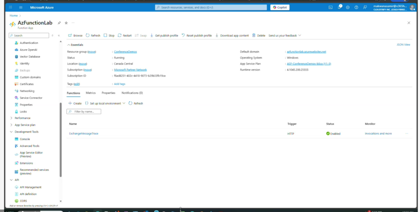The image size is (420, 212).
Task: Click the Delete trash icon in toolbar
Action: coord(254,36)
